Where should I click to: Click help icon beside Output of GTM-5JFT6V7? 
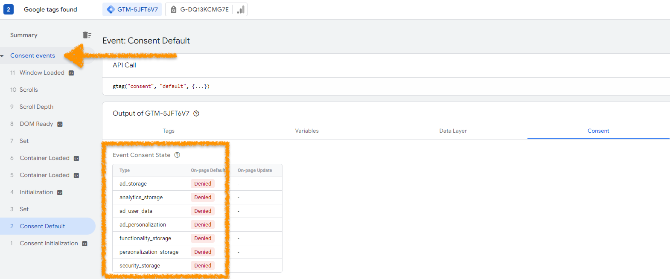click(196, 113)
